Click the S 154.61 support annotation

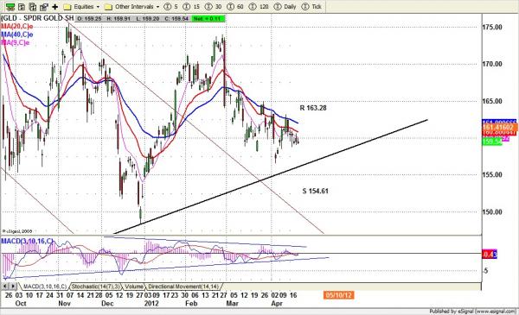pyautogui.click(x=316, y=191)
